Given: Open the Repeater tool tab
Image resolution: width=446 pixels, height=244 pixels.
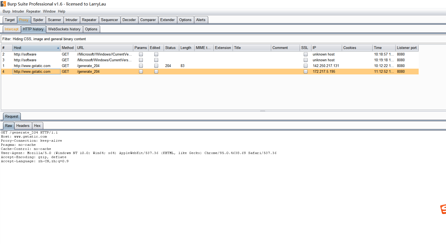Looking at the screenshot, I should (89, 20).
